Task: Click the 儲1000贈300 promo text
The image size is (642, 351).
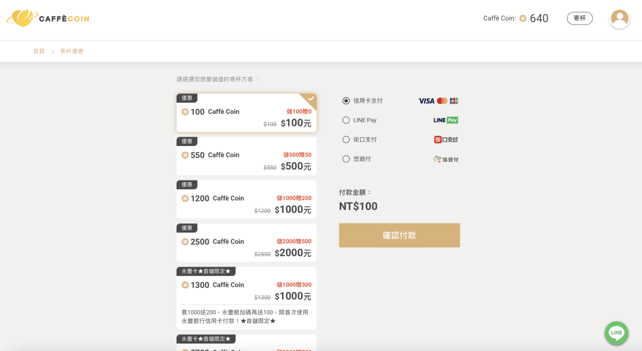Action: [x=294, y=285]
